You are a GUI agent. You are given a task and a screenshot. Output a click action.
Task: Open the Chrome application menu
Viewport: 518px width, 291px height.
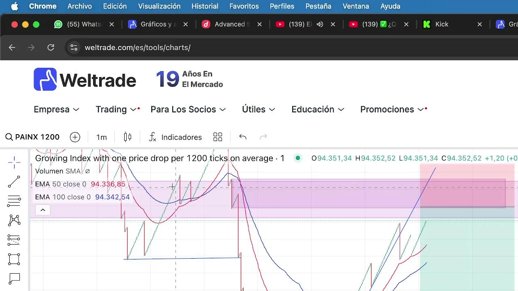43,6
